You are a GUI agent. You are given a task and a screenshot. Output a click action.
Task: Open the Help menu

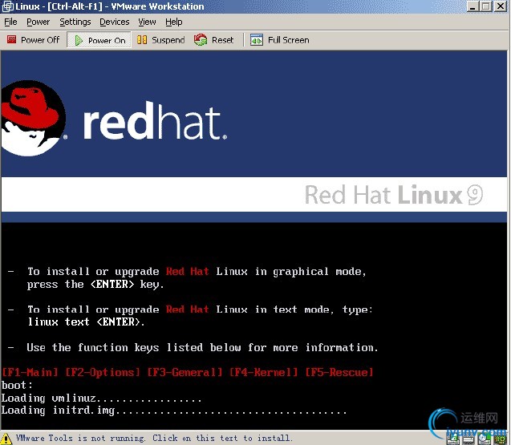[174, 22]
